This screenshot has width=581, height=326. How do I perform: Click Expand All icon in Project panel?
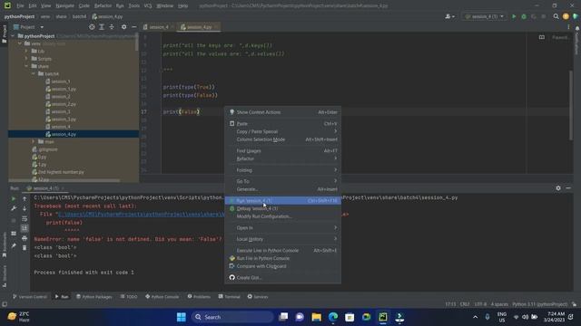click(102, 27)
